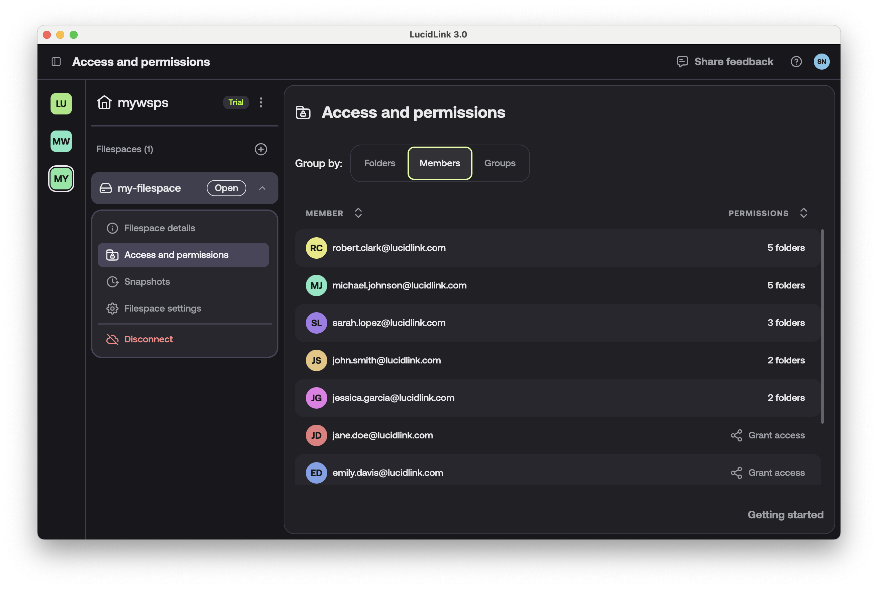Click the JG avatar for jessica.garcia
This screenshot has width=878, height=589.
(x=316, y=398)
